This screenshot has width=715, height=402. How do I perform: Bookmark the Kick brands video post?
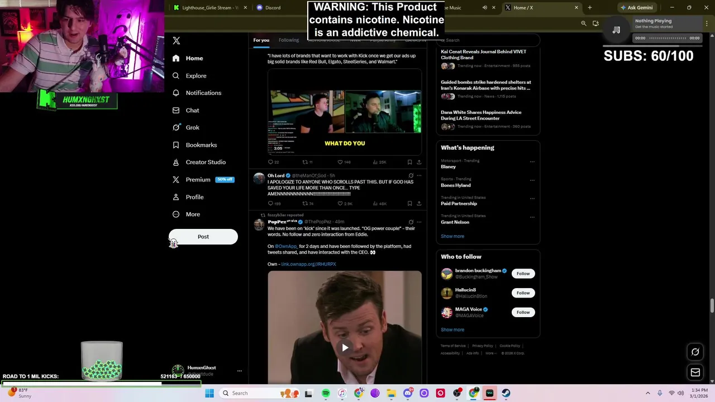409,162
